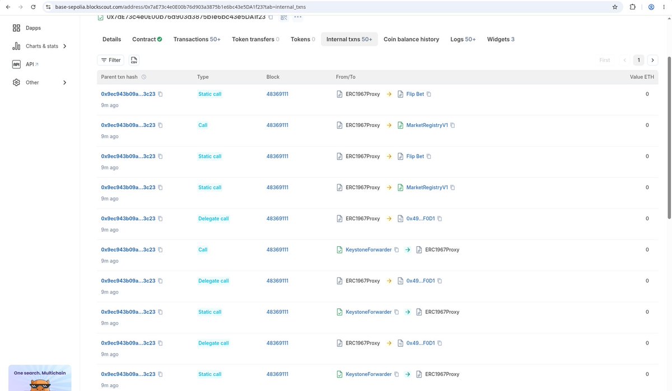
Task: Reload the page with the refresh icon
Action: (34, 7)
